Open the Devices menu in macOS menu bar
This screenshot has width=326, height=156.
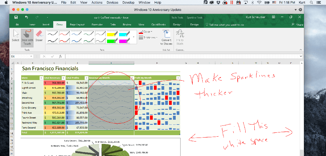[x=112, y=2]
